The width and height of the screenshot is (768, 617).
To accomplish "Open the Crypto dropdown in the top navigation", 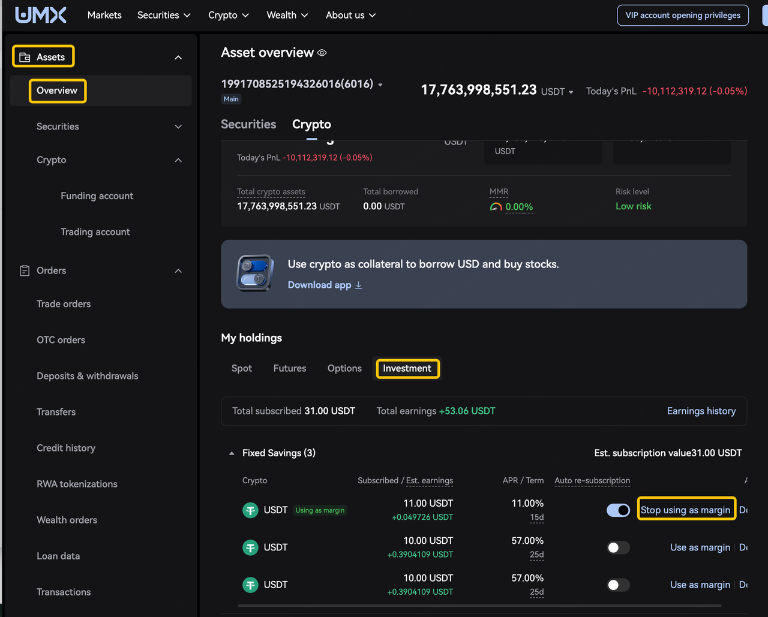I will [x=229, y=15].
